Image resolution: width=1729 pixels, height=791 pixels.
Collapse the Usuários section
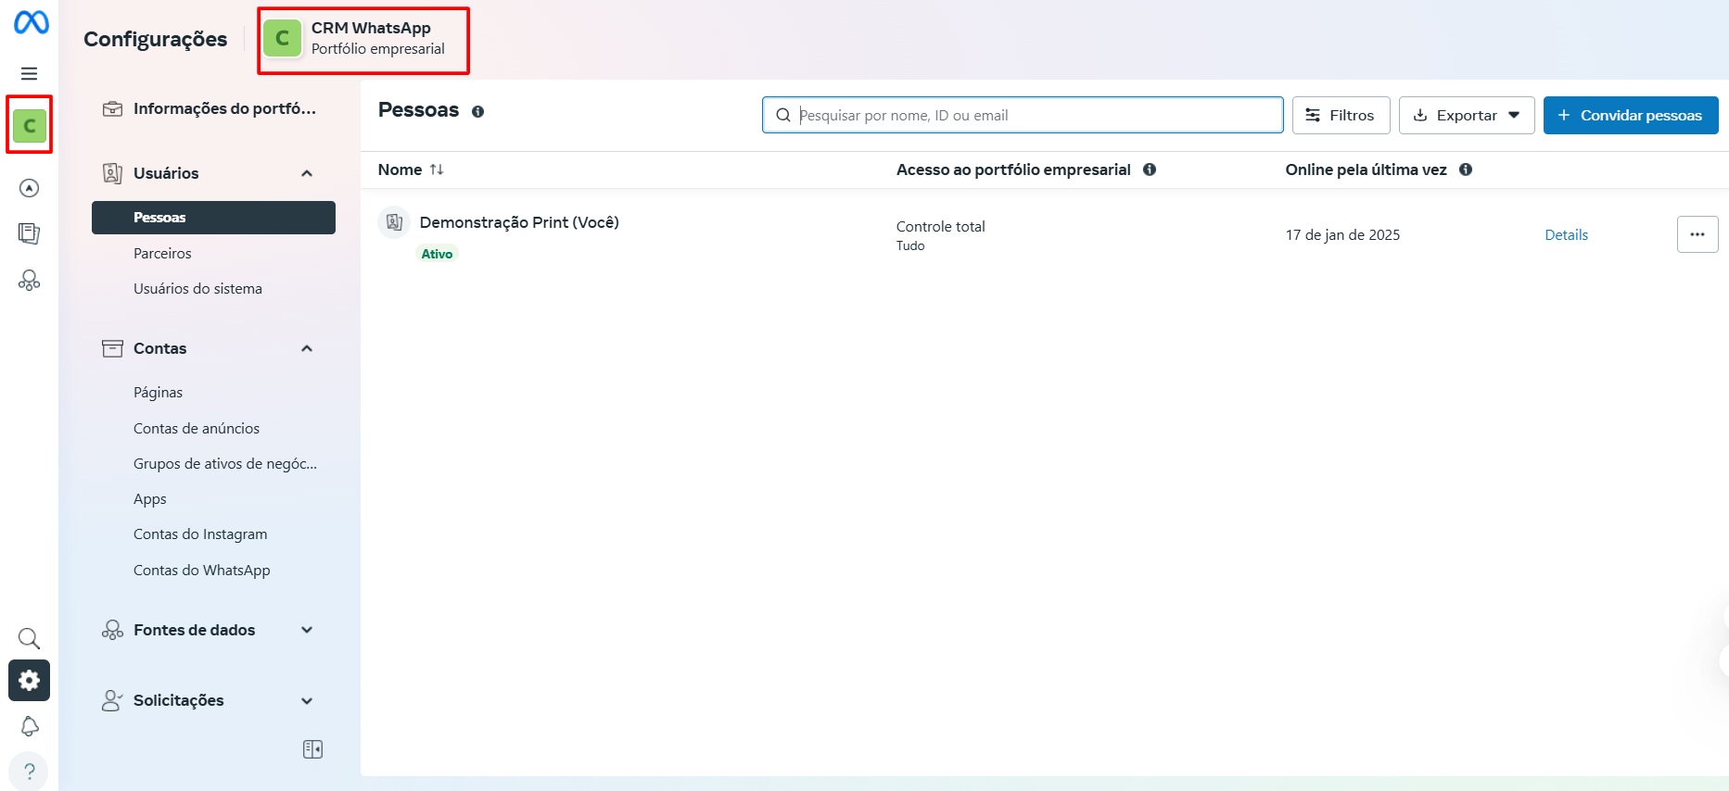click(307, 173)
